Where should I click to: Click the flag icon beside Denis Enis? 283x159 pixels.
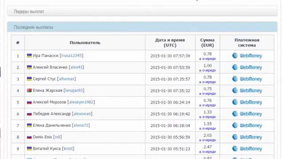click(29, 137)
